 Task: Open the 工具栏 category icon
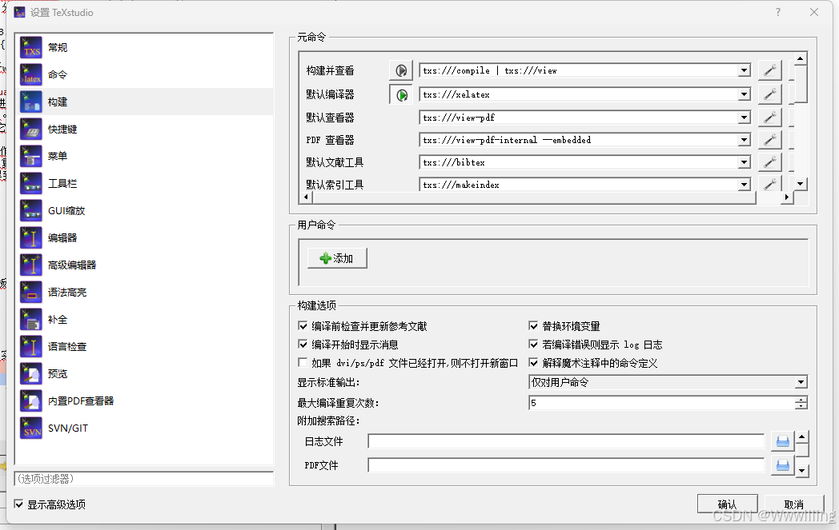tap(31, 183)
